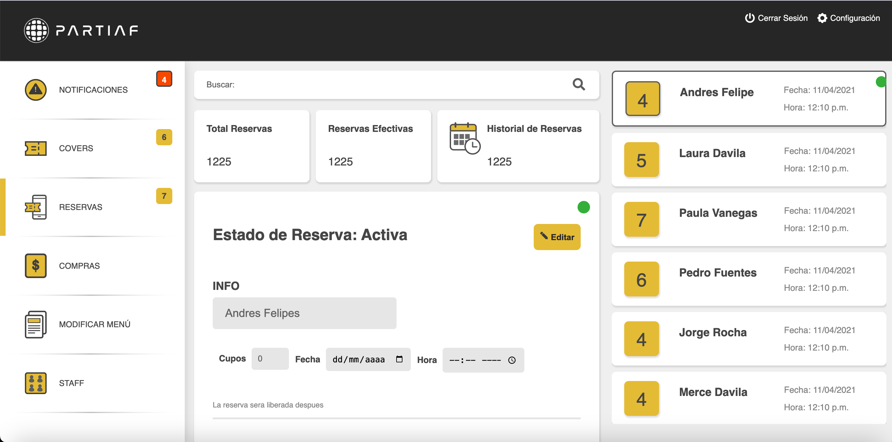892x442 pixels.
Task: Click the Compras dollar sign icon
Action: (x=35, y=266)
